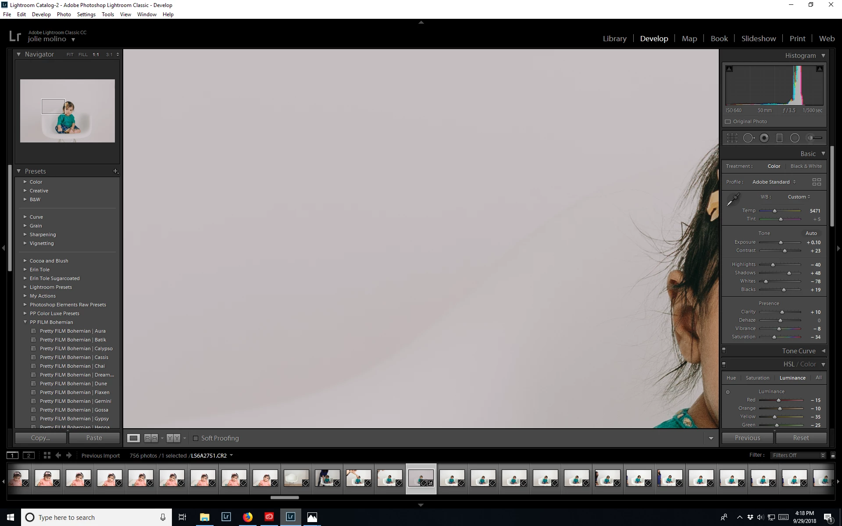The height and width of the screenshot is (526, 842).
Task: Open the Settings menu
Action: [x=86, y=14]
